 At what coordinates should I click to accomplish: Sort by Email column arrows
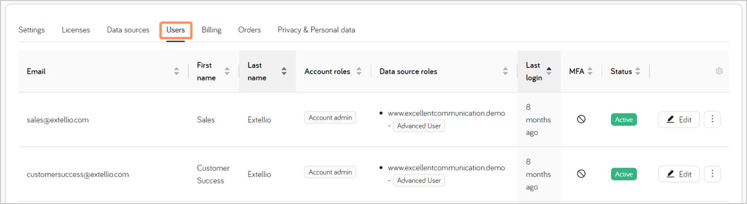click(177, 72)
